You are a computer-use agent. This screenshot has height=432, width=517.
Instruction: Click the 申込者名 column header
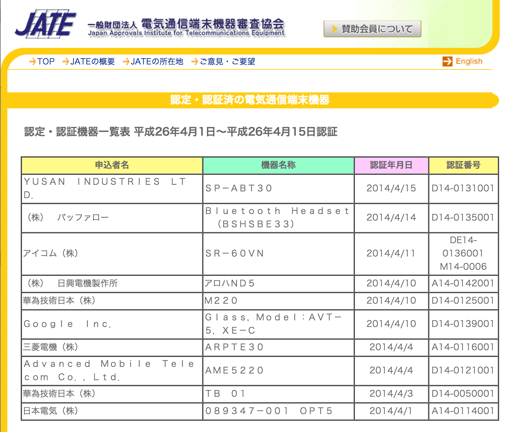tap(112, 165)
